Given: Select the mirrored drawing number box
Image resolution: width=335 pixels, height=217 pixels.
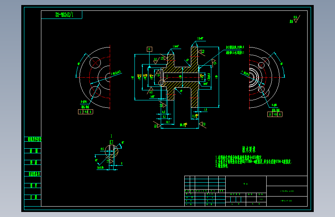Looking at the screenshot, I should click(x=61, y=15).
